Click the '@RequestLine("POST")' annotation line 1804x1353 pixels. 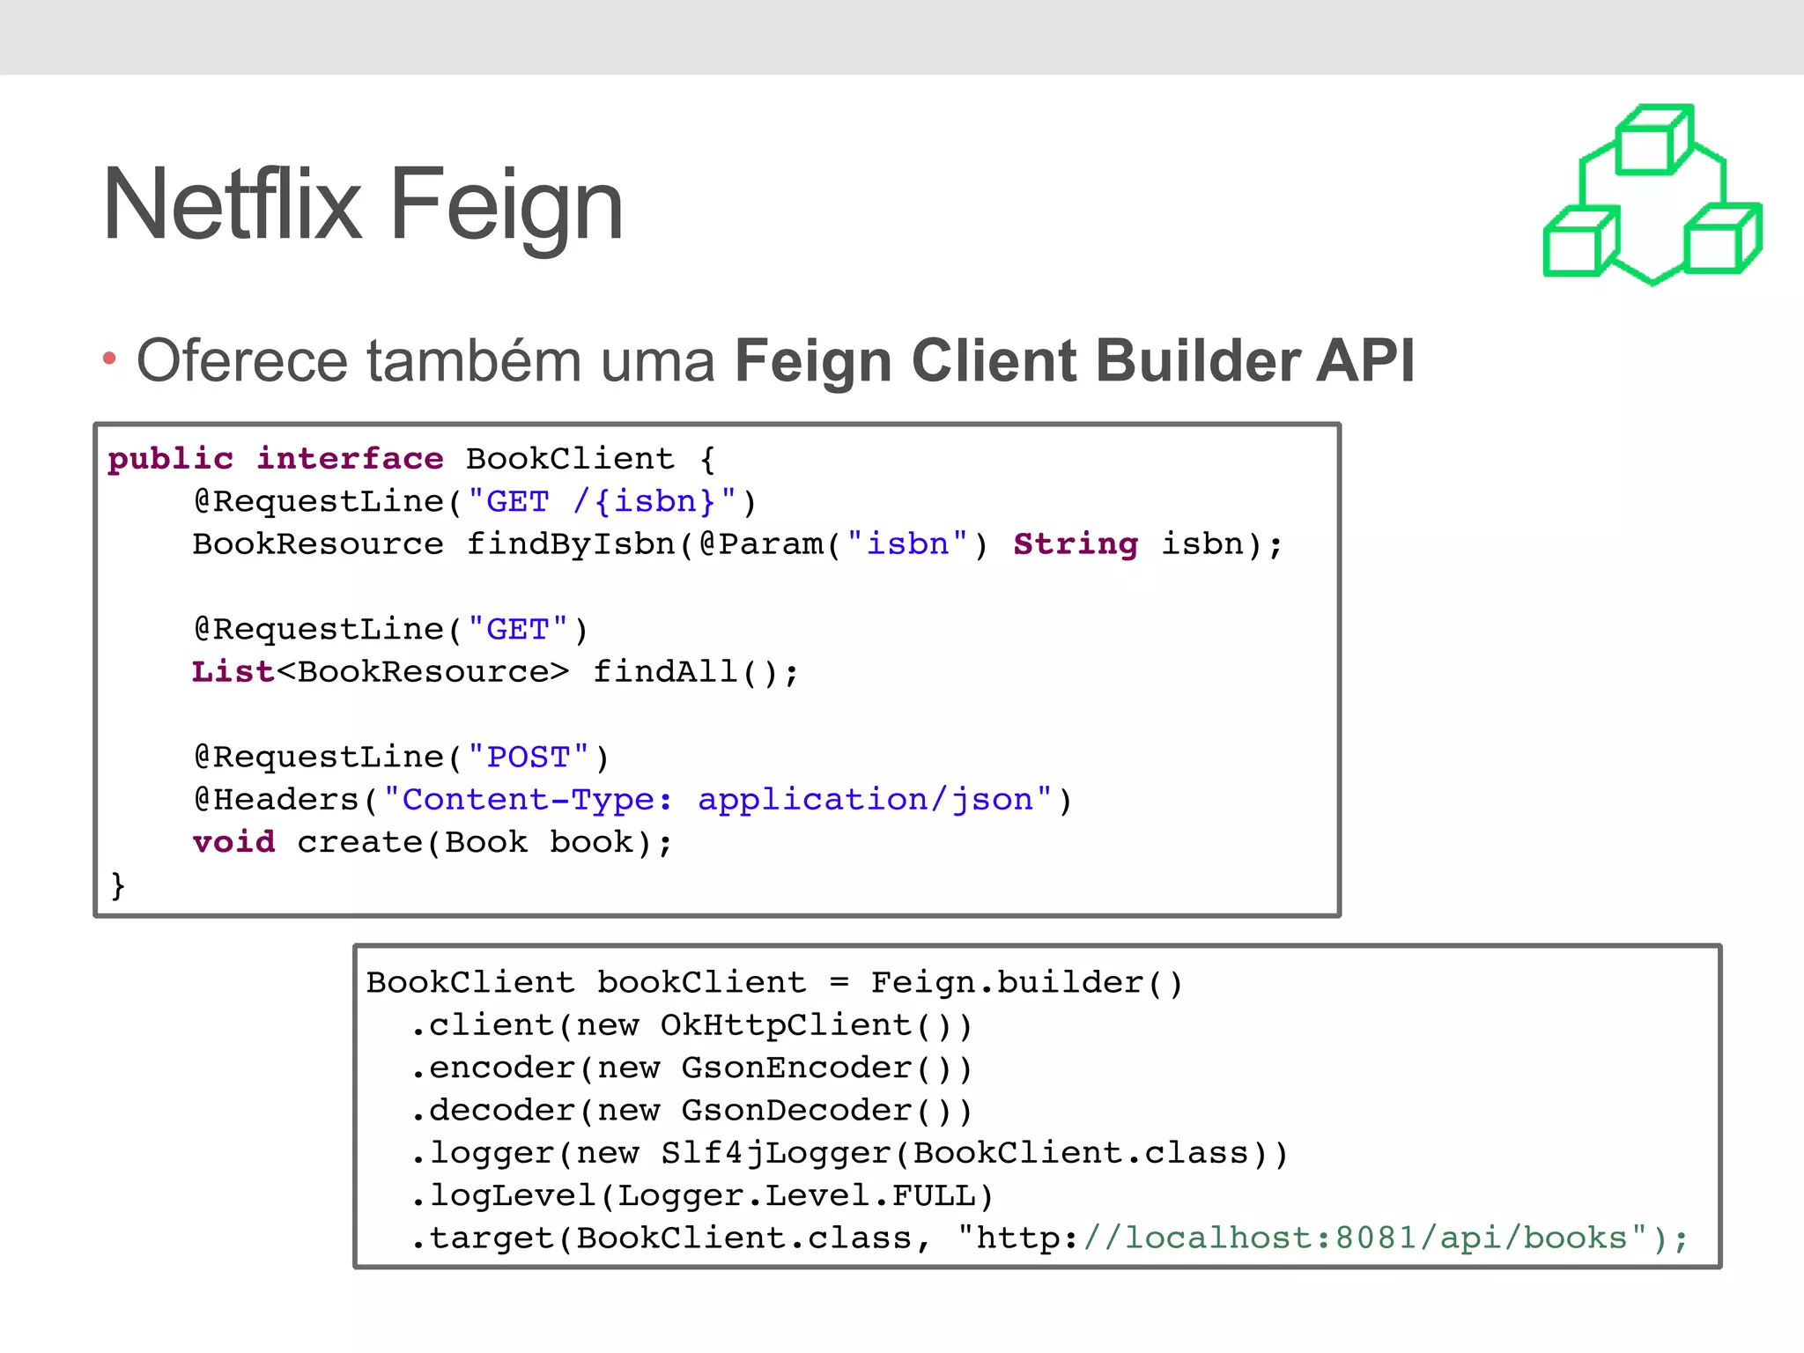pos(401,758)
